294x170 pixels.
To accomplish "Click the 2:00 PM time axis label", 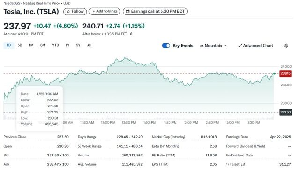I will pos(191,123).
